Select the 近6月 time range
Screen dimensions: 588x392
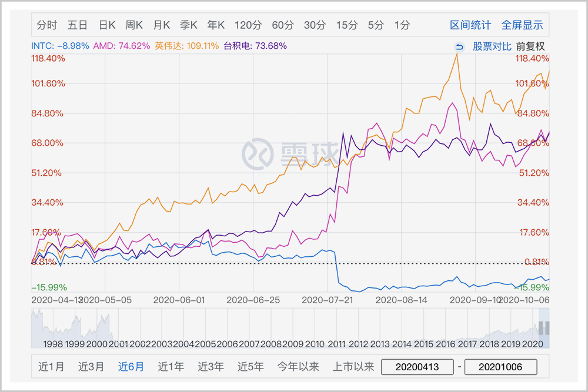click(x=131, y=367)
